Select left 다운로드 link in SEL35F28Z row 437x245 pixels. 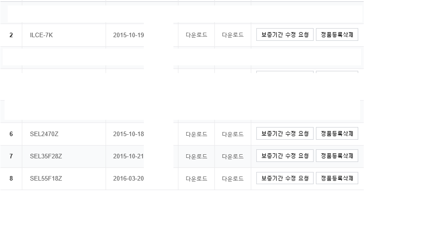pyautogui.click(x=196, y=157)
